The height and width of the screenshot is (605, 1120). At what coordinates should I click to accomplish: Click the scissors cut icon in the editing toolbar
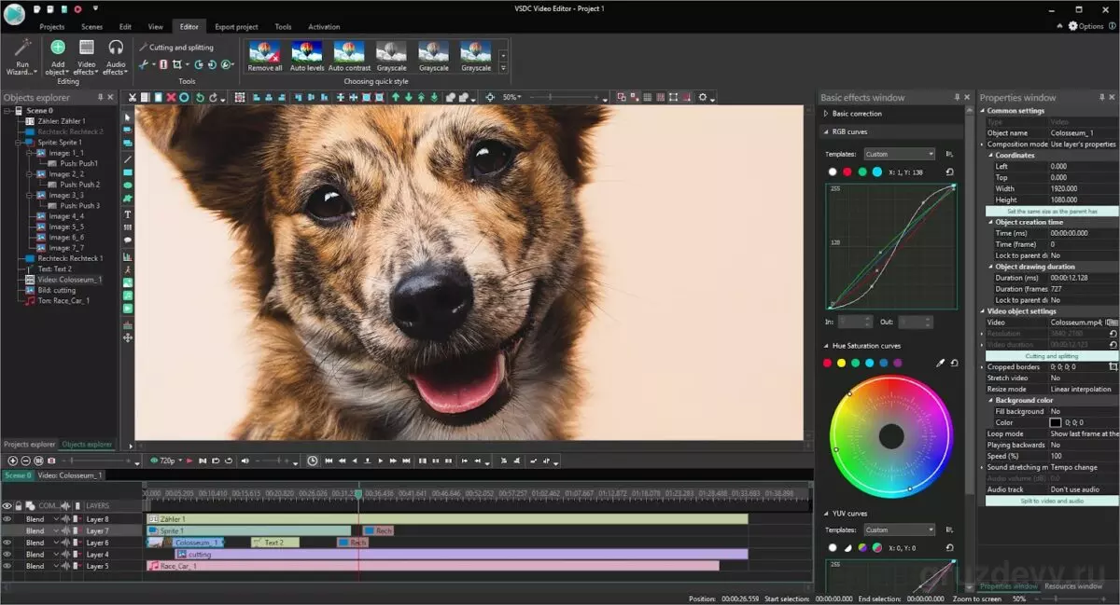click(133, 98)
